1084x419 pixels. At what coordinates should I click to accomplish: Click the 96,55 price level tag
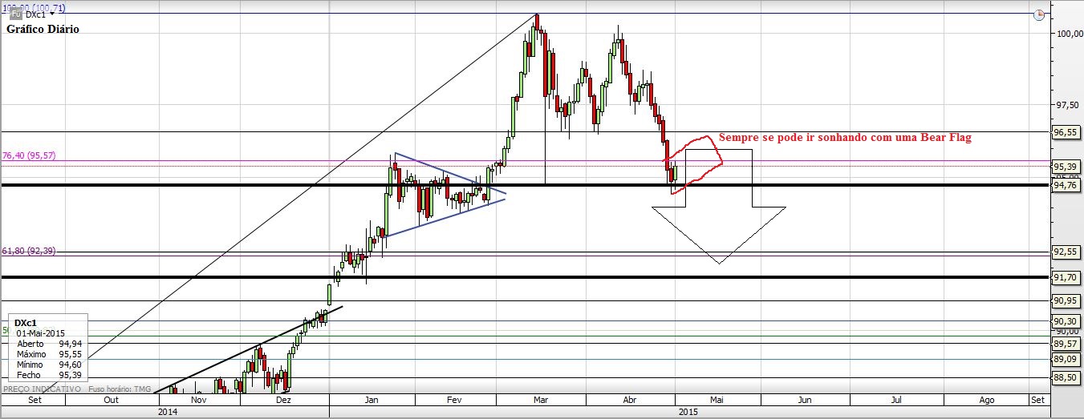1066,131
